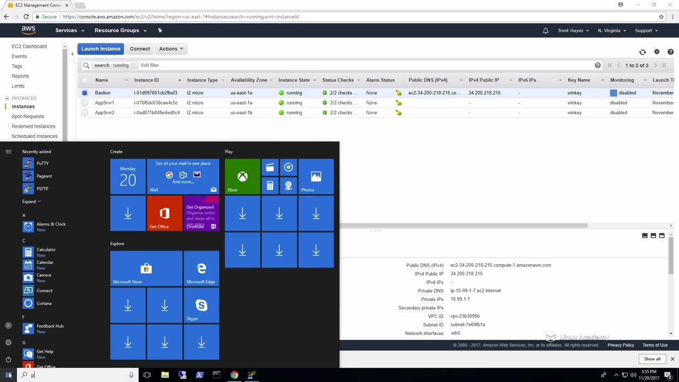Open PSFTP from the Start menu
Image resolution: width=679 pixels, height=382 pixels.
pyautogui.click(x=36, y=189)
